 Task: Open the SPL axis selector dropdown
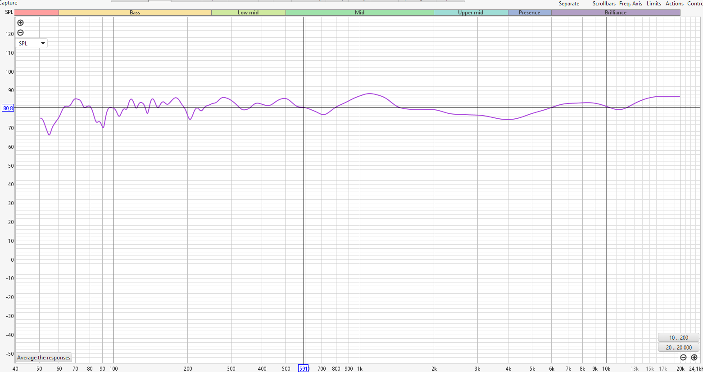32,43
